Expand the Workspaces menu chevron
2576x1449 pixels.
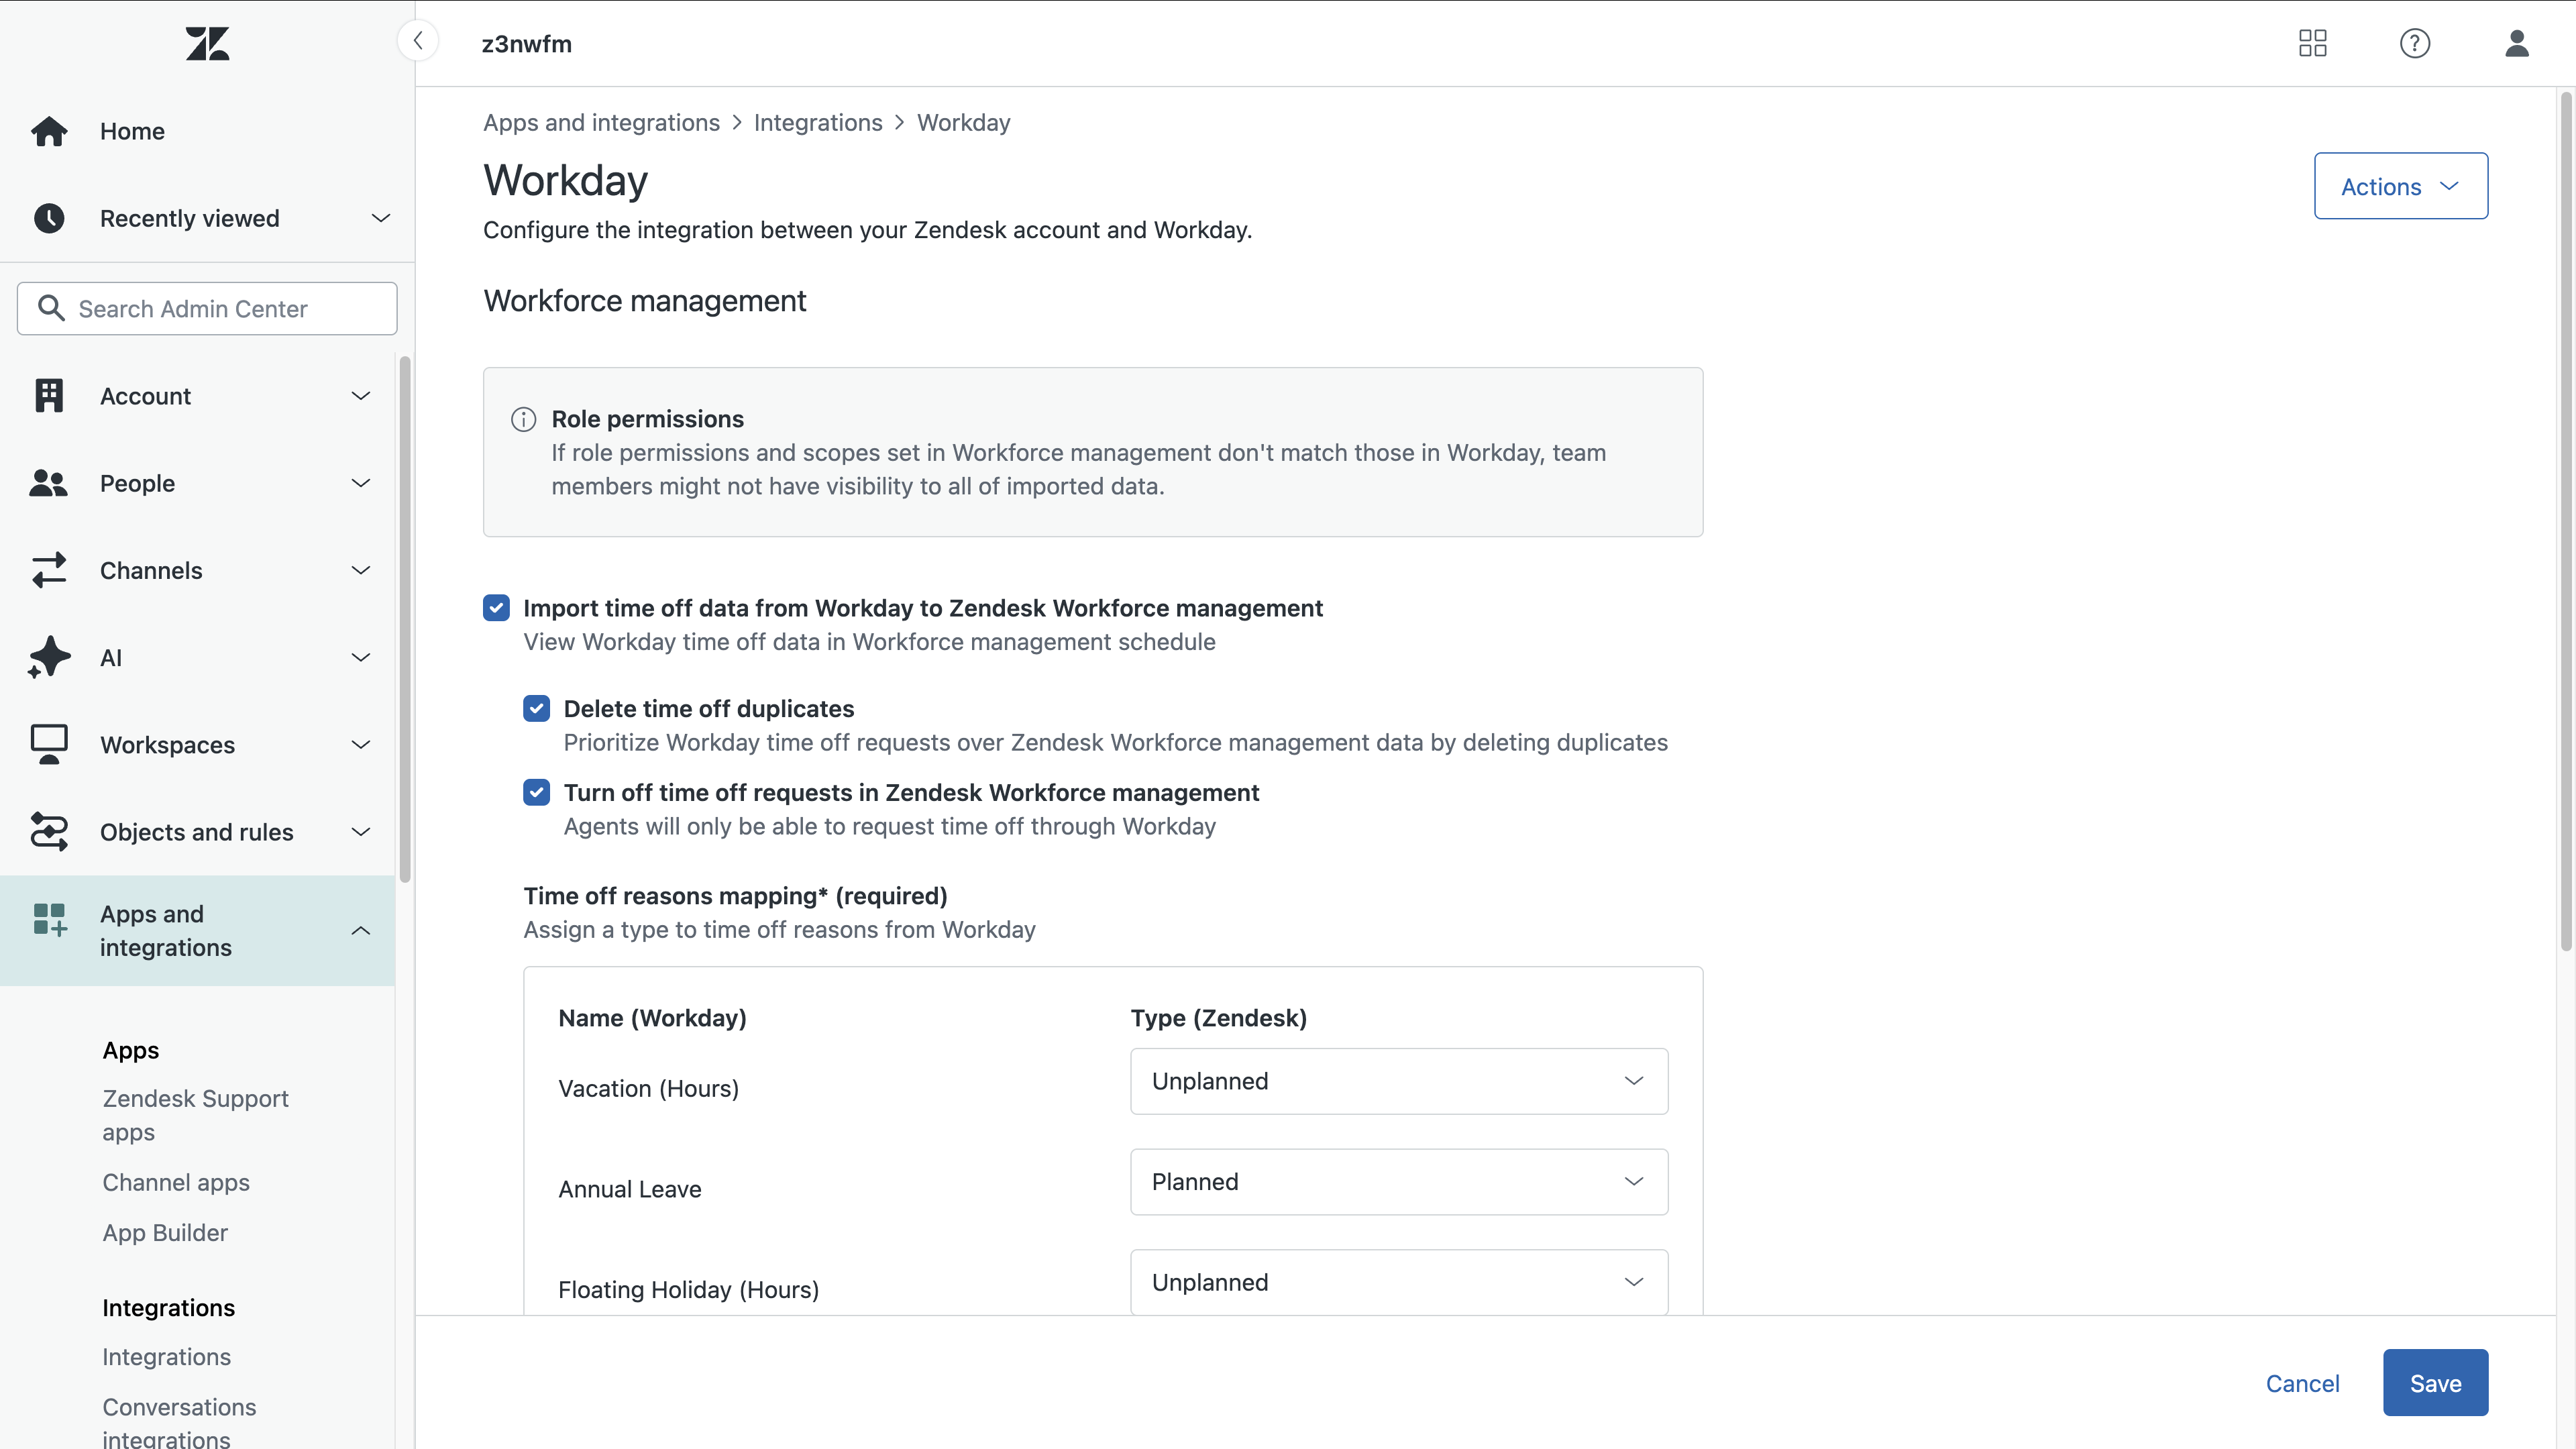point(361,744)
